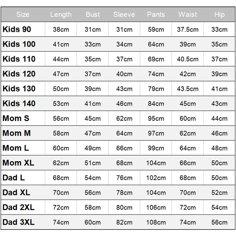This screenshot has height=236, width=236.
Task: Click the Size column header
Action: coord(23,14)
